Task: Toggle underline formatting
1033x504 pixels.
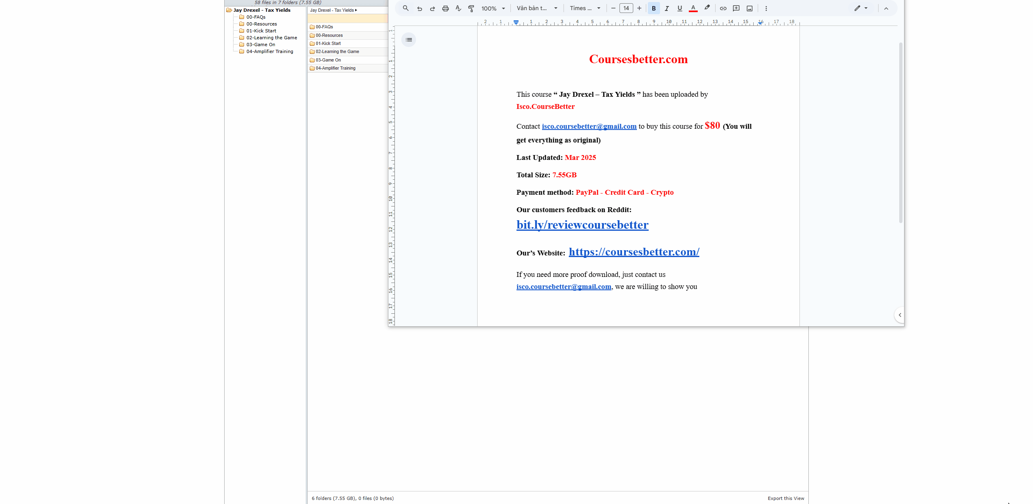Action: pyautogui.click(x=680, y=8)
